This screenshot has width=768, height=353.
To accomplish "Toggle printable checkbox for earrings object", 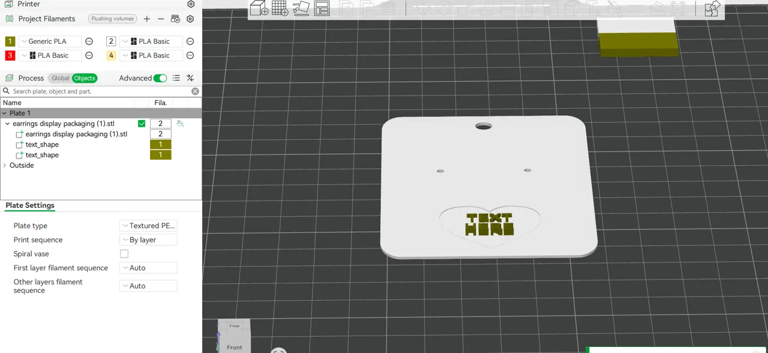I will pos(142,124).
